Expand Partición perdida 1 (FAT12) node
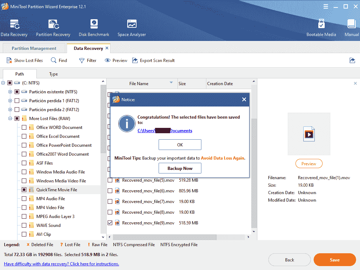Viewport: 360px width, 270px height. click(10, 101)
